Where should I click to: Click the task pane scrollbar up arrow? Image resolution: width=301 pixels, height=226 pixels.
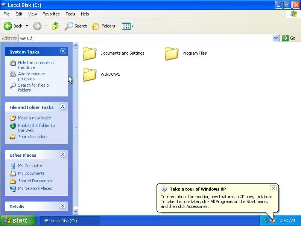pos(76,46)
